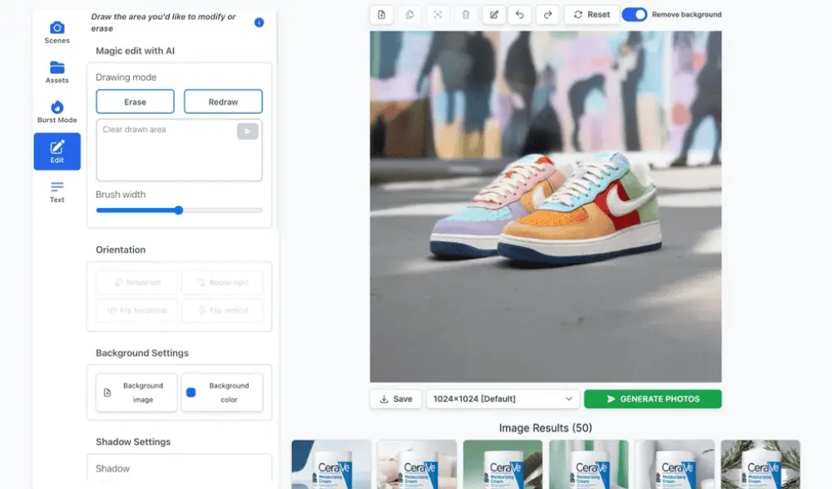Image resolution: width=832 pixels, height=489 pixels.
Task: Click the add file icon in top toolbar
Action: 381,15
